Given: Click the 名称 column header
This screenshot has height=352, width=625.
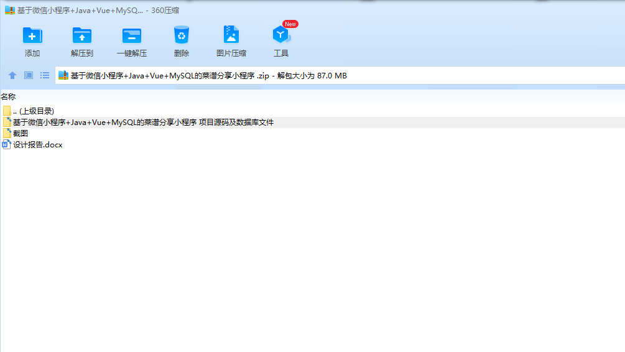Looking at the screenshot, I should coord(8,97).
